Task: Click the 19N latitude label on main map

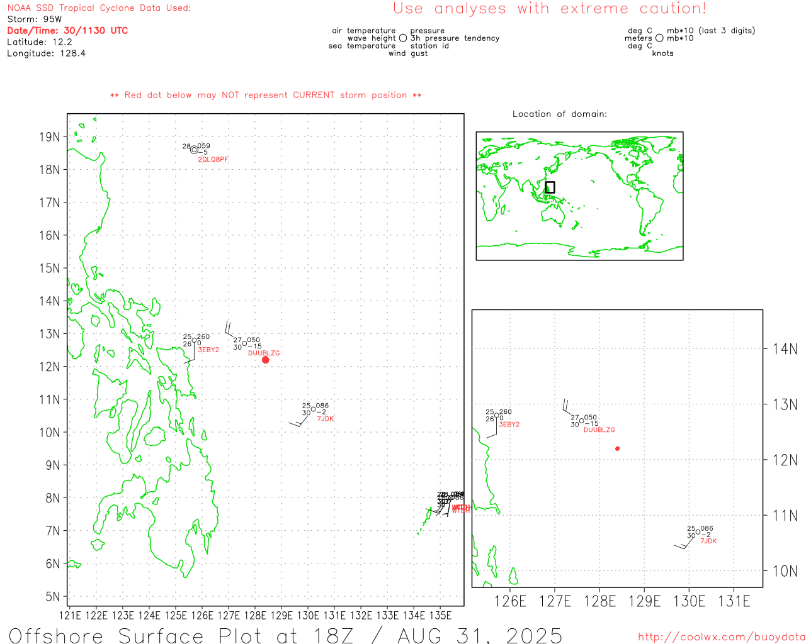Action: [48, 137]
